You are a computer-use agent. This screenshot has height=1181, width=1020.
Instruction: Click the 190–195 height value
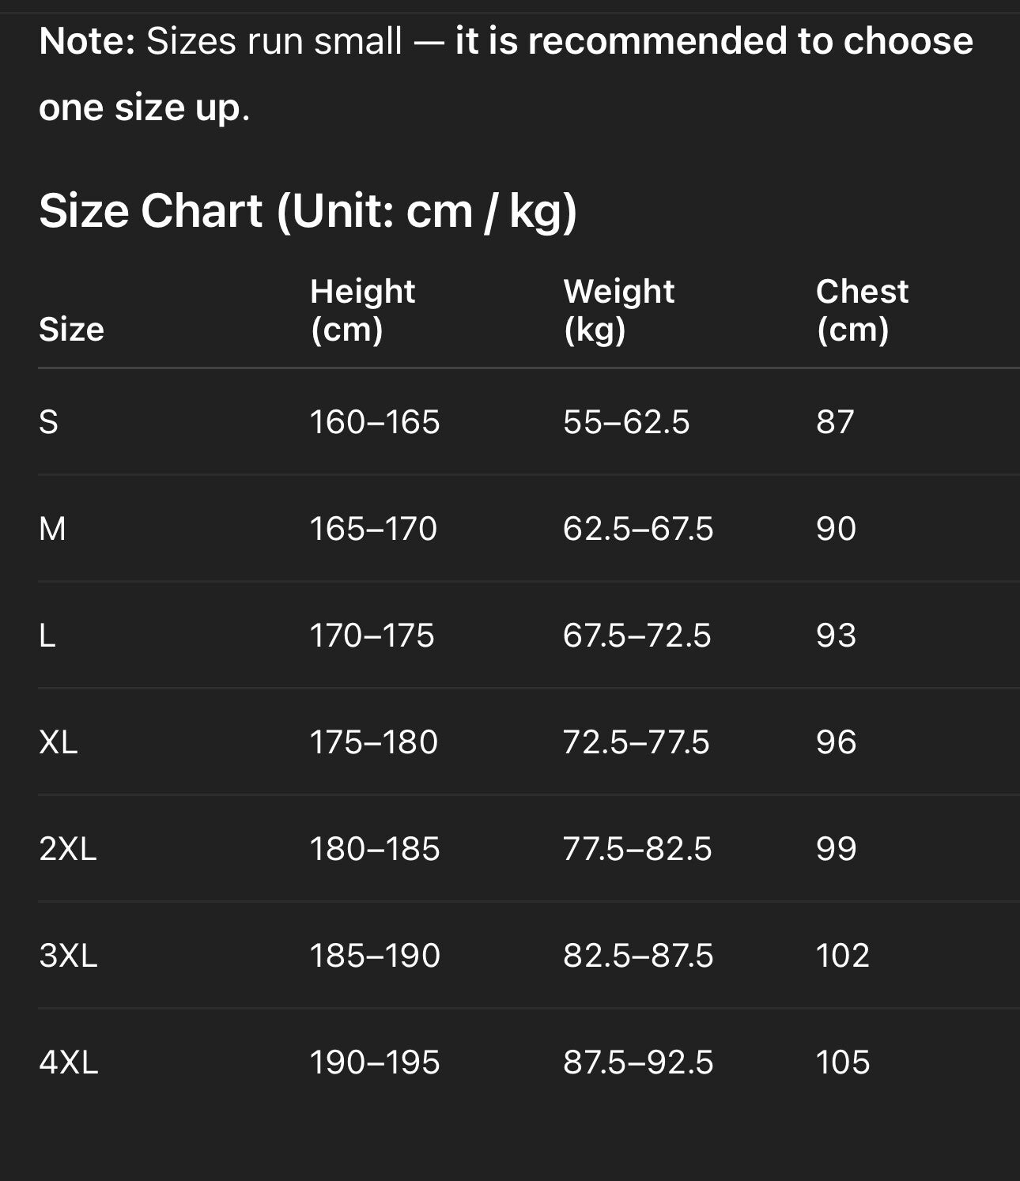(374, 1062)
